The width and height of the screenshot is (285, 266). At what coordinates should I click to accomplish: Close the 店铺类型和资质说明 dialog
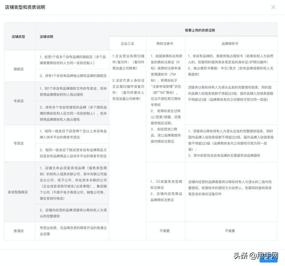click(x=273, y=7)
